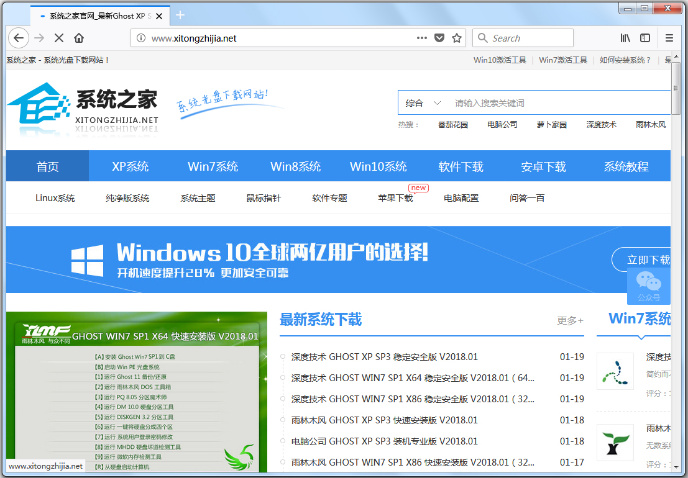Go to 问答一百 sub-navigation link
Image resolution: width=688 pixels, height=478 pixels.
point(527,198)
